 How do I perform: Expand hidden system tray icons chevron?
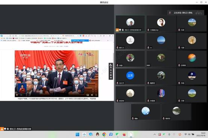click(155, 134)
